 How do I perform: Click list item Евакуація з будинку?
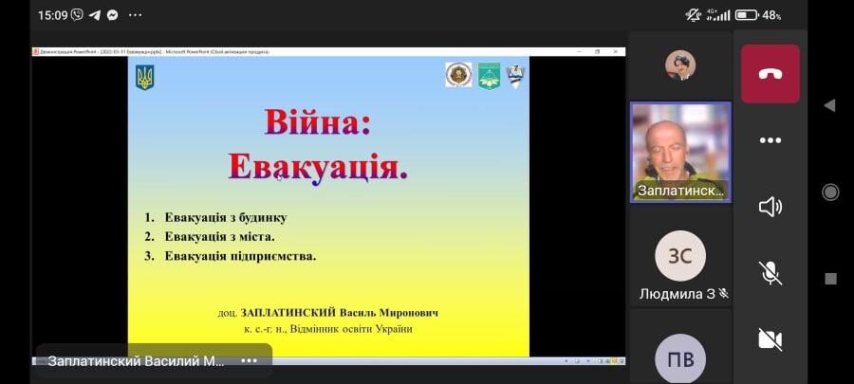click(x=226, y=217)
